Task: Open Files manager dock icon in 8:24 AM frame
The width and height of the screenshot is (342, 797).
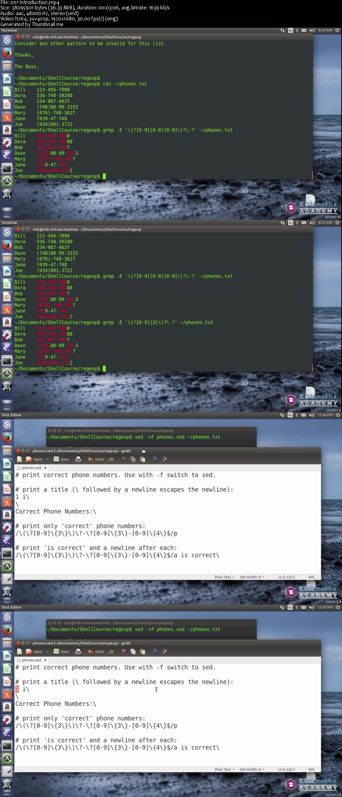Action: pyautogui.click(x=7, y=66)
